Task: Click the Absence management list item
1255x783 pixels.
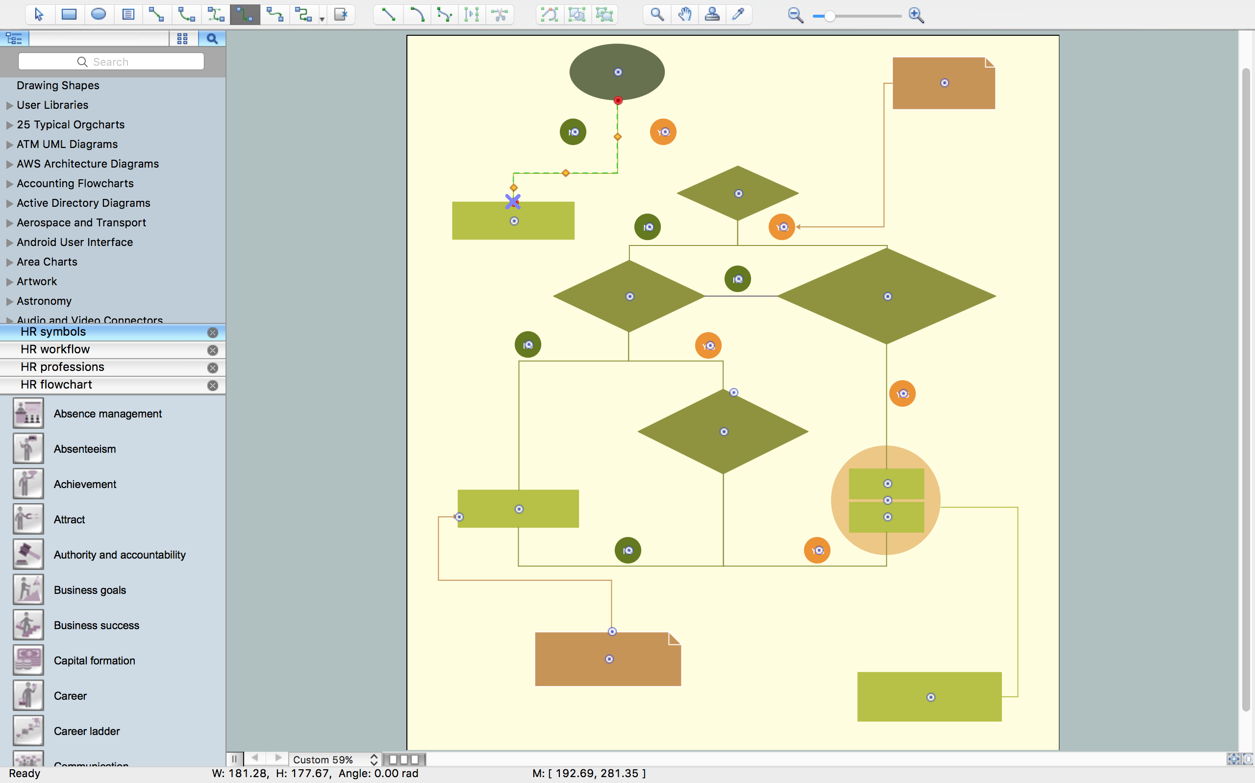Action: click(x=107, y=413)
